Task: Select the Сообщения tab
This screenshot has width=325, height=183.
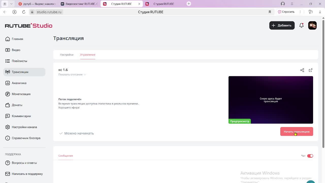Action: click(x=66, y=156)
